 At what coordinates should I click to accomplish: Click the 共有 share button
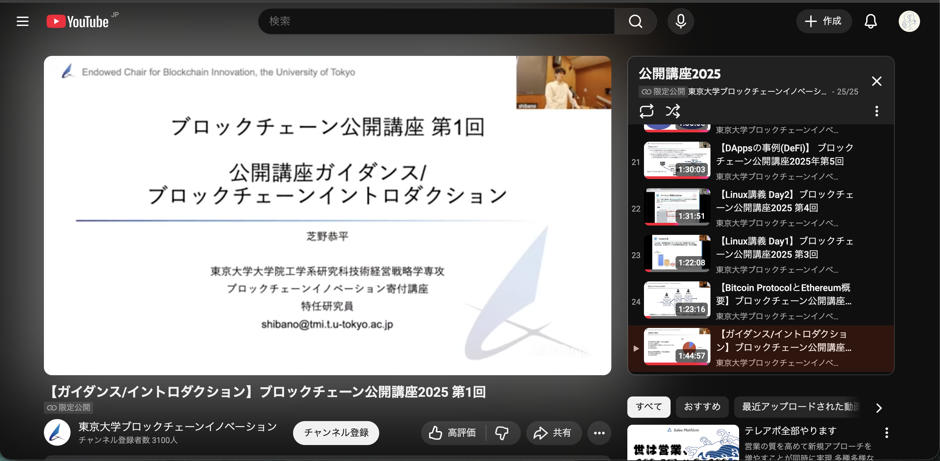coord(553,433)
